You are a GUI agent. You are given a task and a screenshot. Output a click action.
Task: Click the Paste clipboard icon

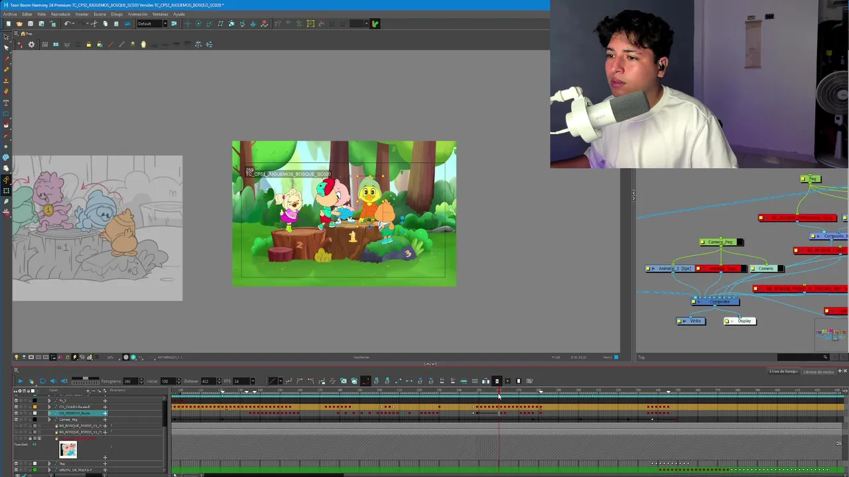(x=116, y=24)
